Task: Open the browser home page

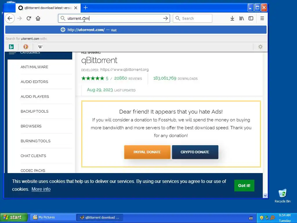Action: [x=38, y=18]
